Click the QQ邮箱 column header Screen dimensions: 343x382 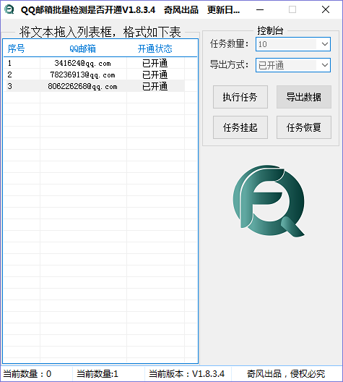83,48
